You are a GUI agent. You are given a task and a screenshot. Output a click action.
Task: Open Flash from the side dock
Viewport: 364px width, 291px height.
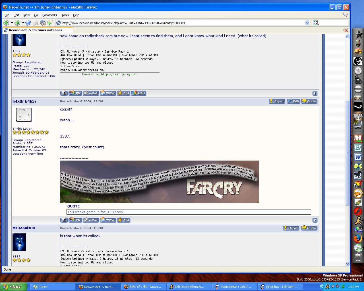point(358,211)
